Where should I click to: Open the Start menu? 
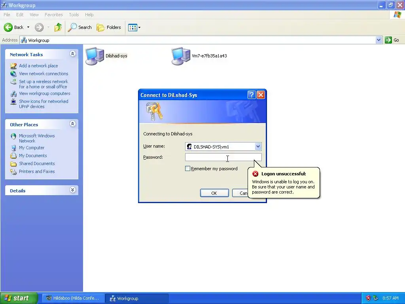19,298
